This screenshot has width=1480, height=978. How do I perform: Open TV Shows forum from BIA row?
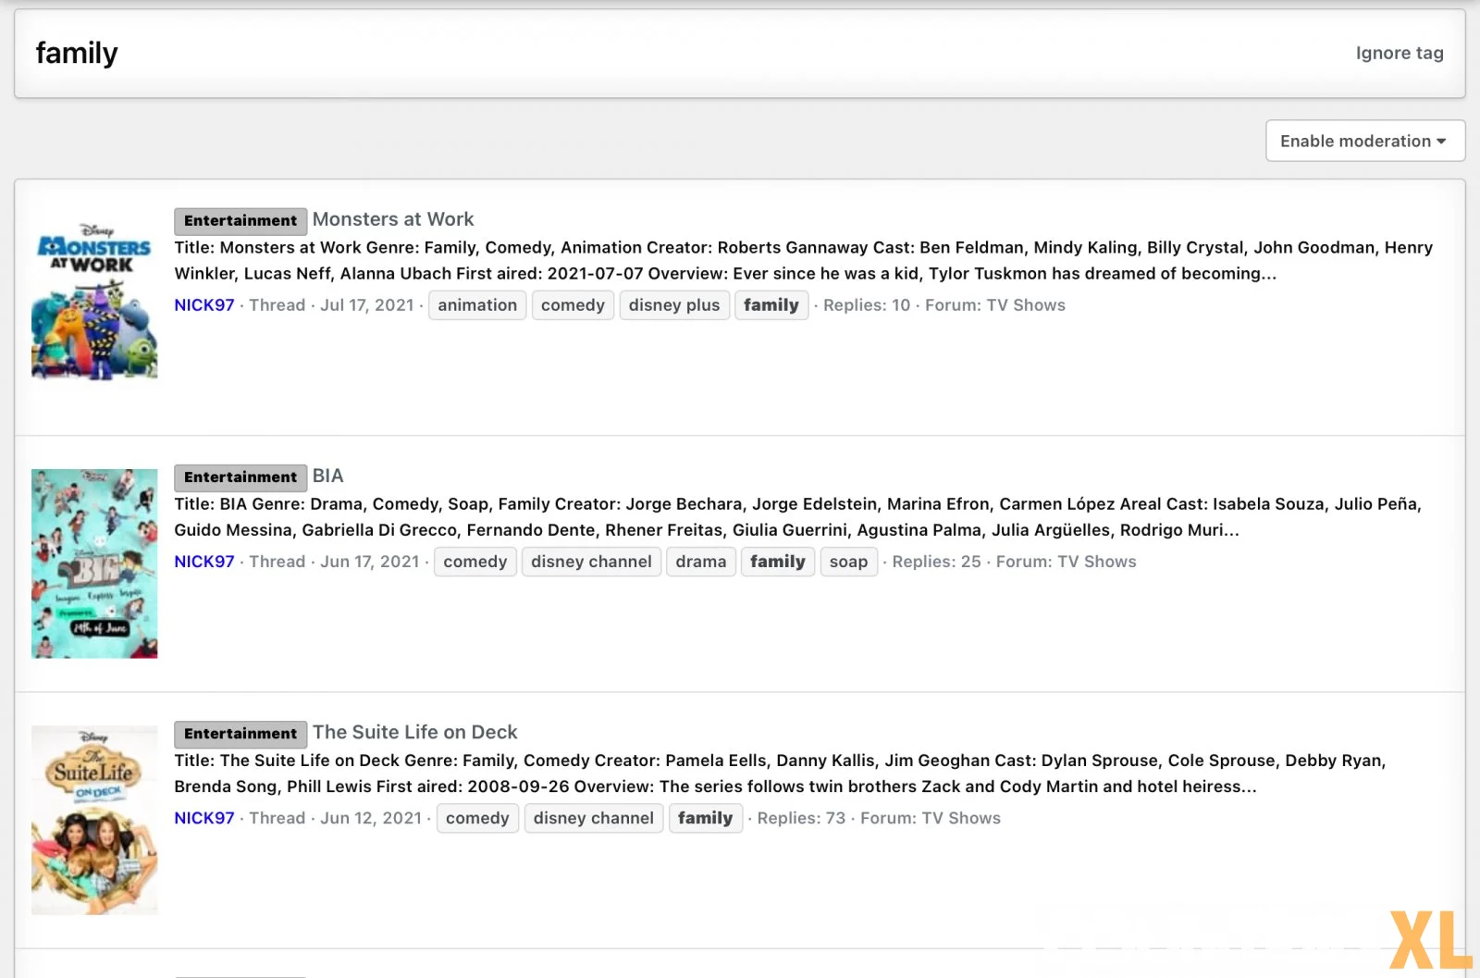(1097, 562)
